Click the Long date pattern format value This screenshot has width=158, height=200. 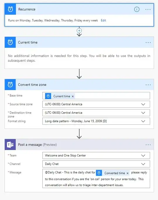pyautogui.click(x=76, y=121)
